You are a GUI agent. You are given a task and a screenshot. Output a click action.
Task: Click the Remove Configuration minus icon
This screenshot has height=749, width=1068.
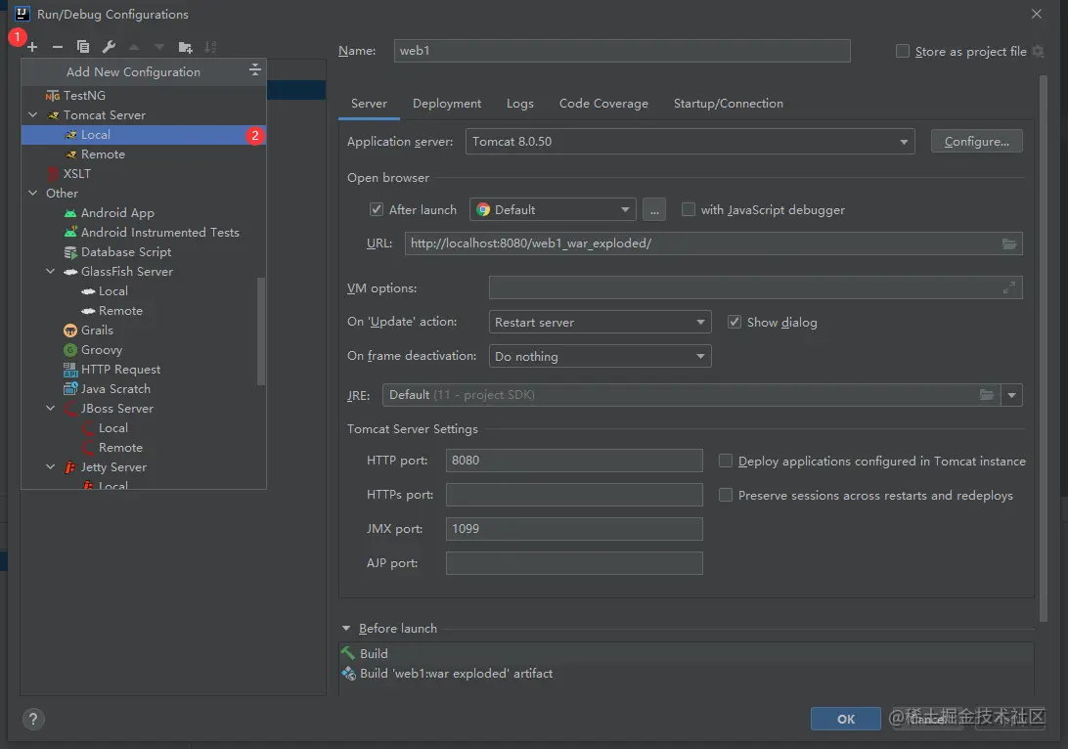click(57, 47)
